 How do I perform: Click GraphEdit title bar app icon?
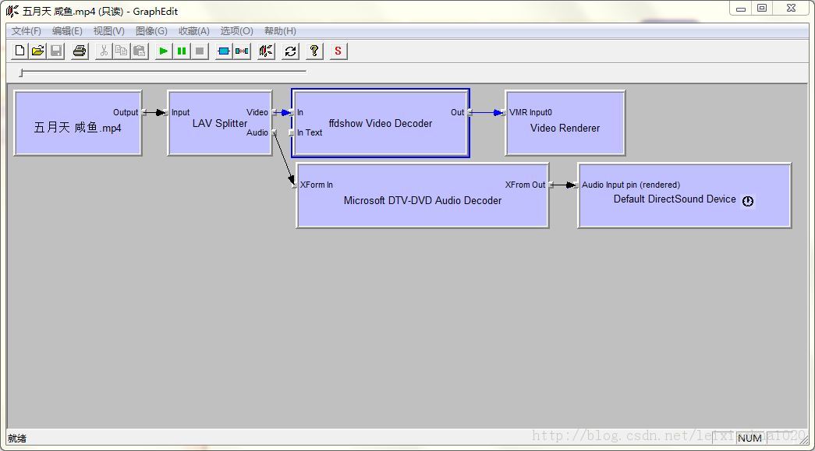coord(12,11)
